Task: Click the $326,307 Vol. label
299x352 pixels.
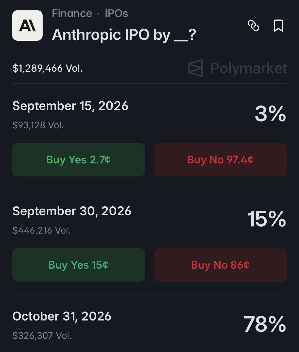Action: point(42,335)
